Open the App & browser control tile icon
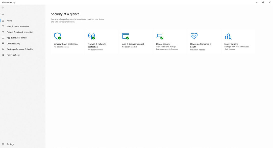Image resolution: width=273 pixels, height=148 pixels. click(126, 36)
